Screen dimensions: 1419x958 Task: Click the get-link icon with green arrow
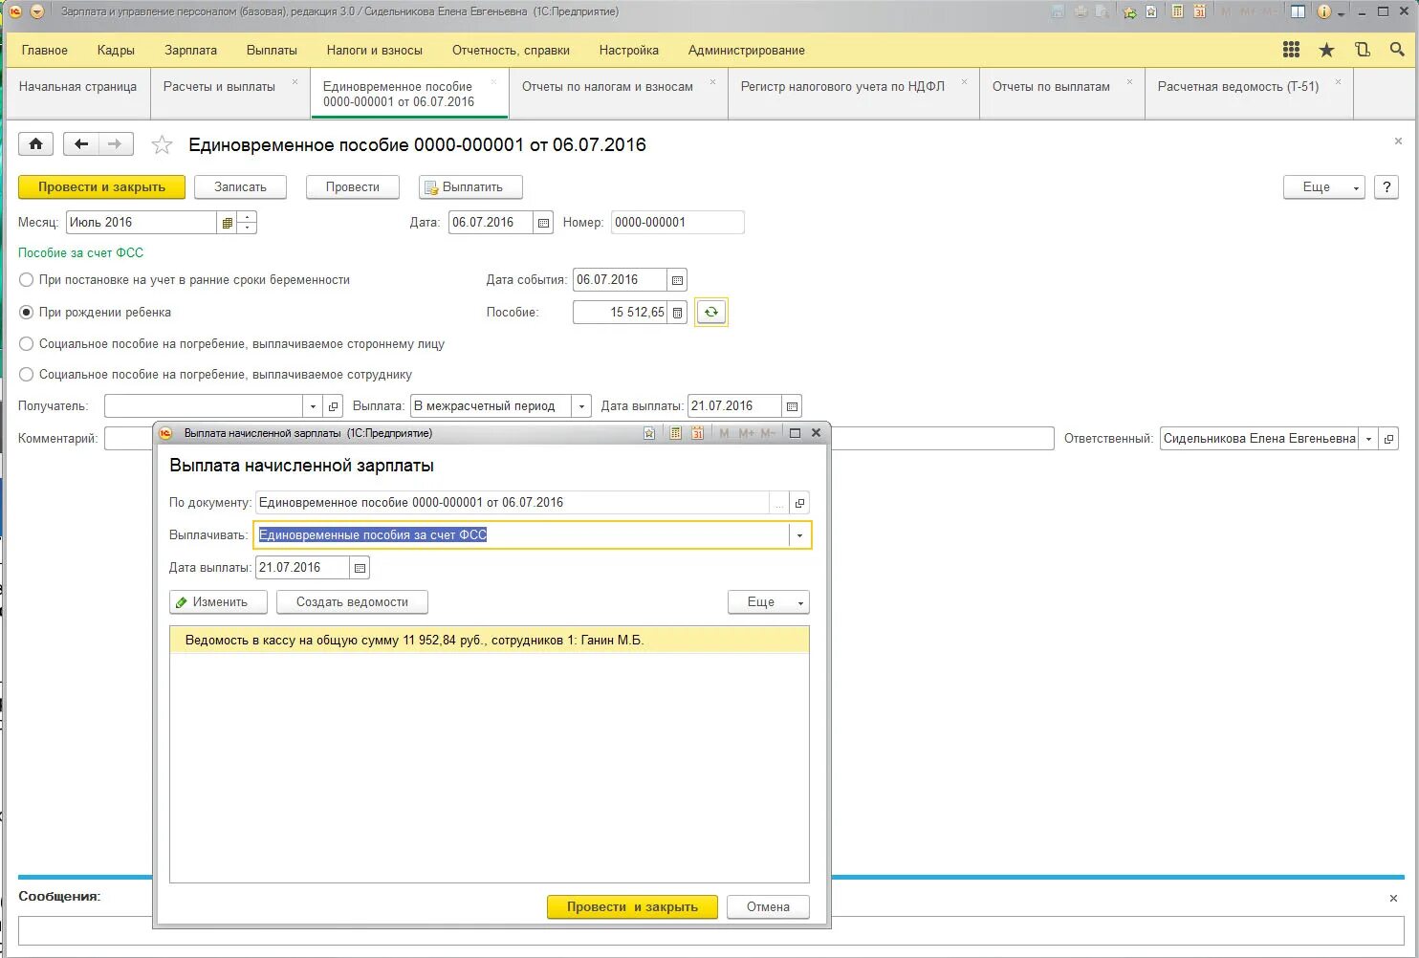tap(1129, 12)
